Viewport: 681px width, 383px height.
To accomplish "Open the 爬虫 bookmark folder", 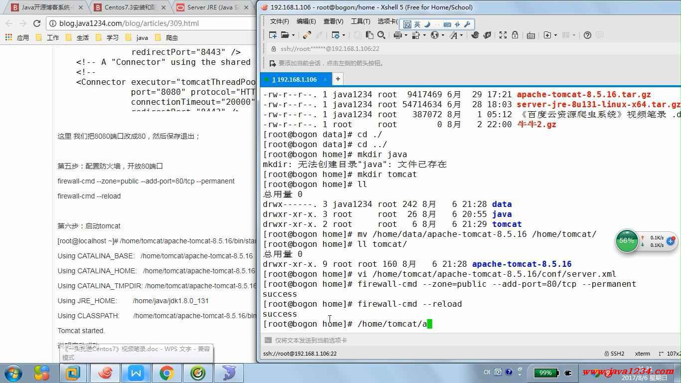I will click(x=167, y=37).
